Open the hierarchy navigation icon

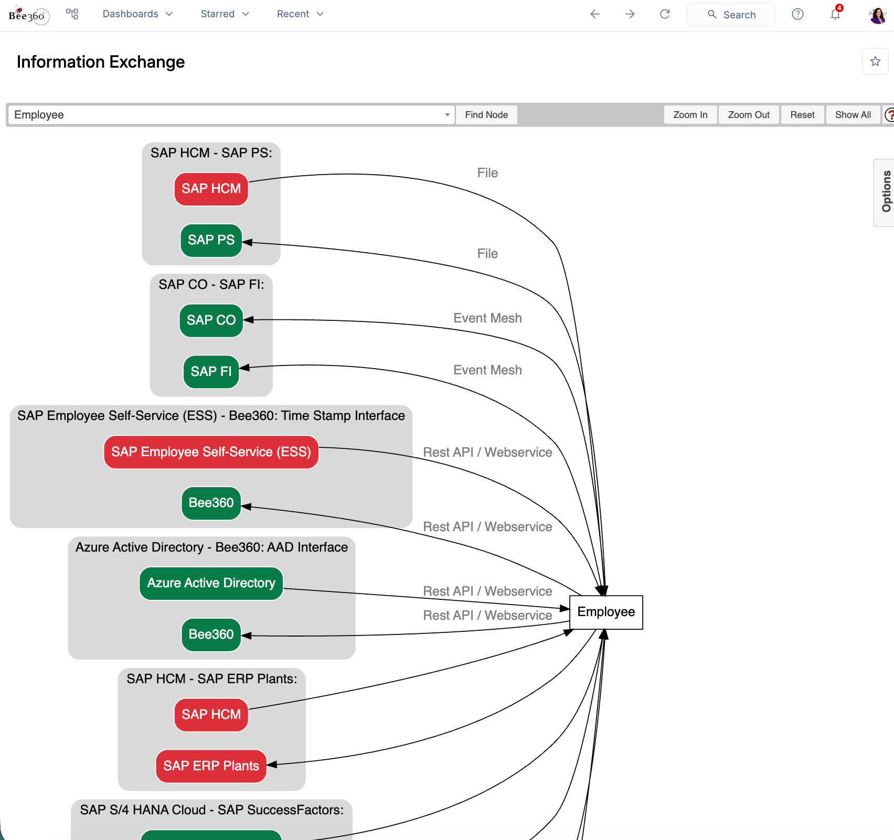[x=72, y=14]
